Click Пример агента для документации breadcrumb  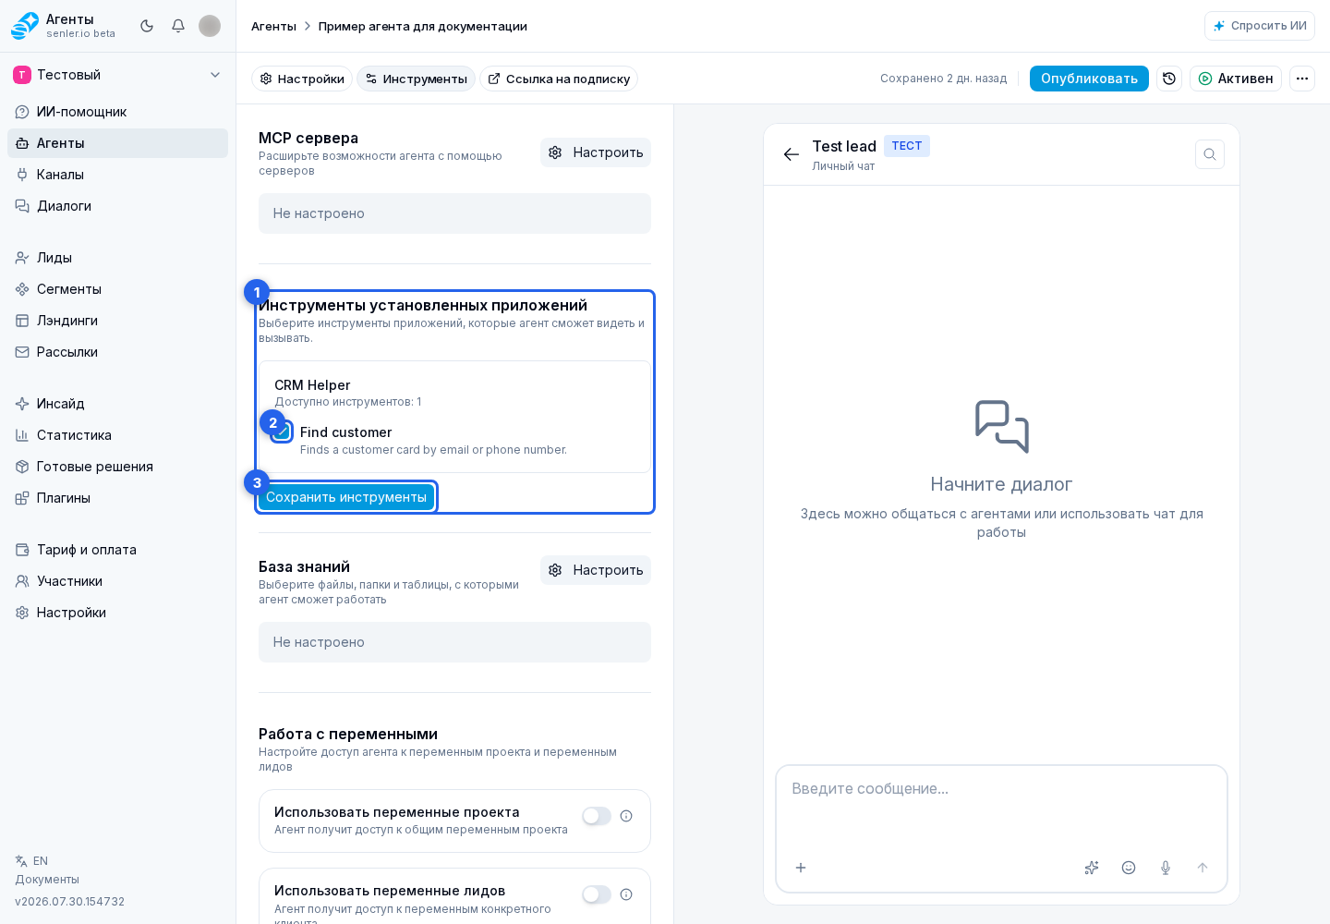click(423, 26)
